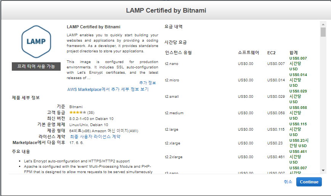Click the 시간당 요금 heading

(x=176, y=42)
